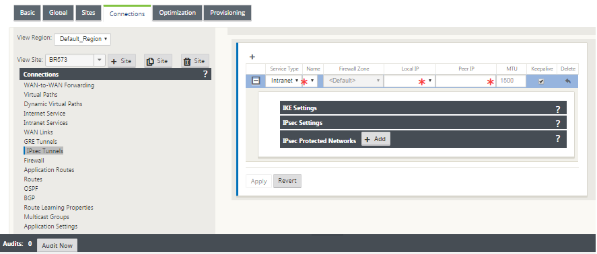The height and width of the screenshot is (254, 597).
Task: Open the Connections help question mark
Action: tap(205, 74)
